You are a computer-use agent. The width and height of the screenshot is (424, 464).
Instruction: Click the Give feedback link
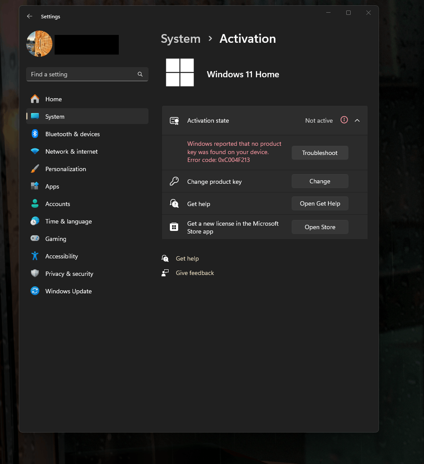[x=194, y=273]
